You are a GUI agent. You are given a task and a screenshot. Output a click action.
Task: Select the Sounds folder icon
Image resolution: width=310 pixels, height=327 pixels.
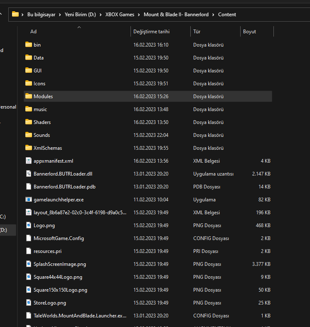coord(29,135)
